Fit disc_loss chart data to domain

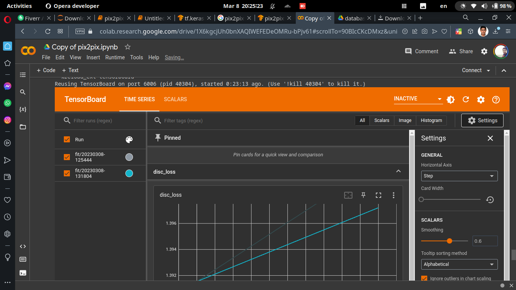click(x=348, y=195)
